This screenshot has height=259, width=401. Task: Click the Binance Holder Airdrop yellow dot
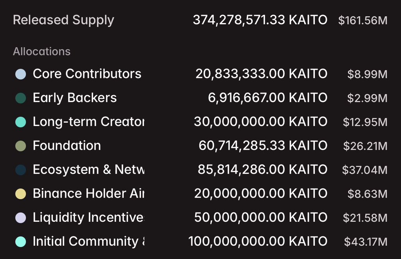point(20,194)
